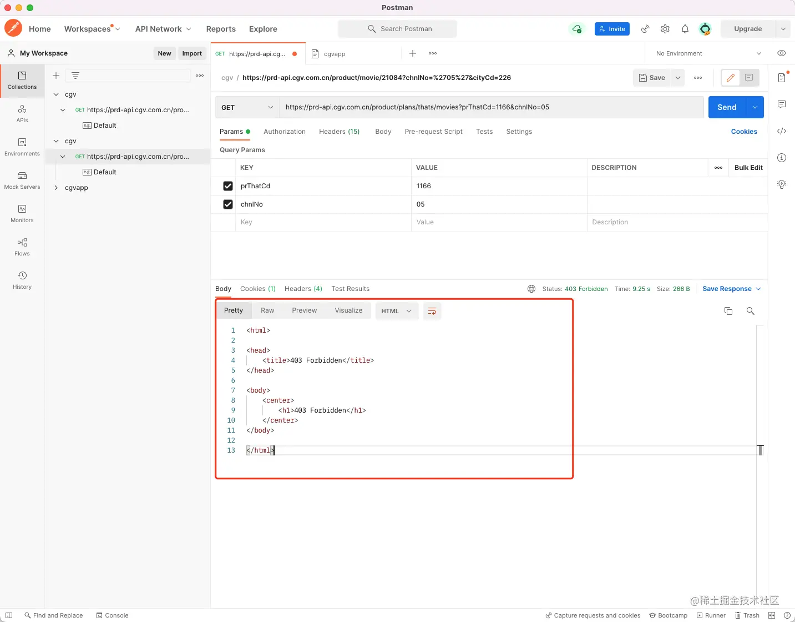Open the Code snippet icon
The width and height of the screenshot is (795, 622).
[782, 131]
